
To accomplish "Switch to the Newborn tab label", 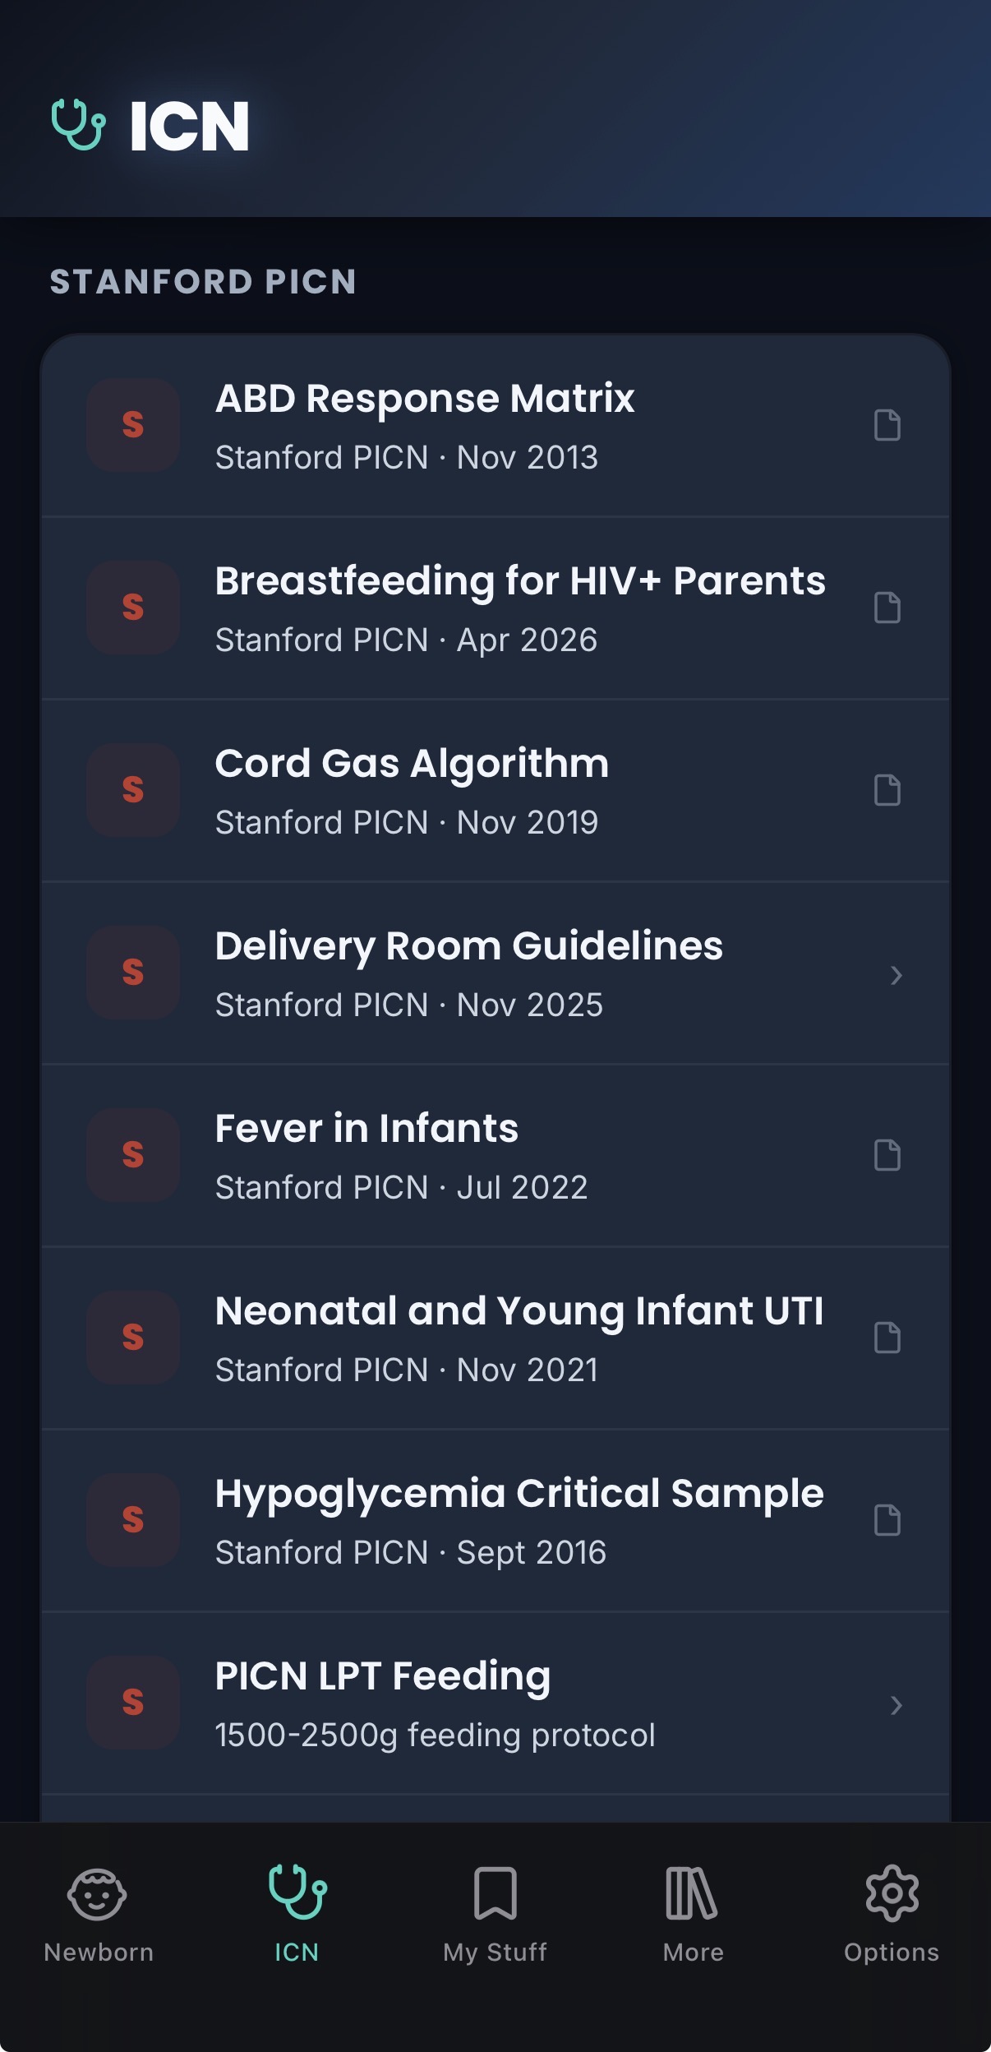I will (99, 1952).
